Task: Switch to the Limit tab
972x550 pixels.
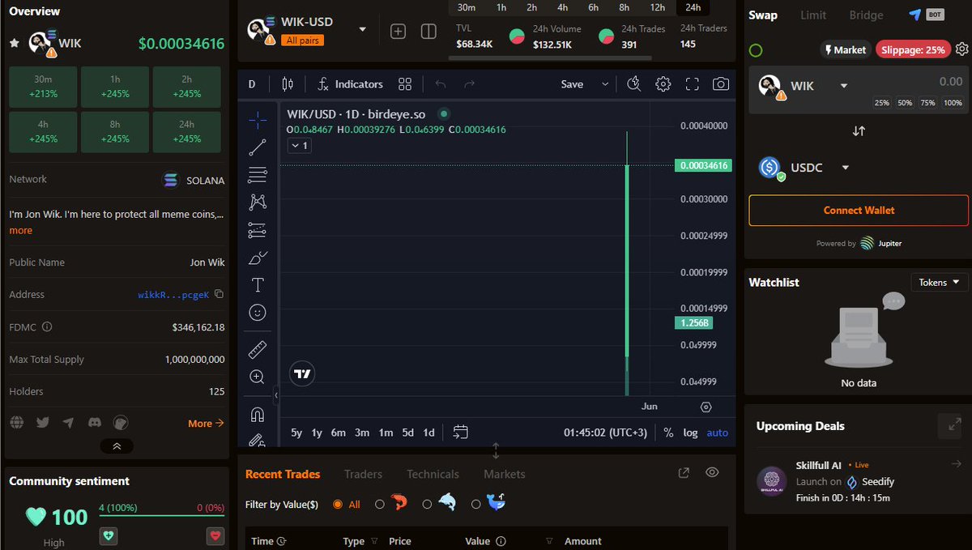Action: (813, 15)
